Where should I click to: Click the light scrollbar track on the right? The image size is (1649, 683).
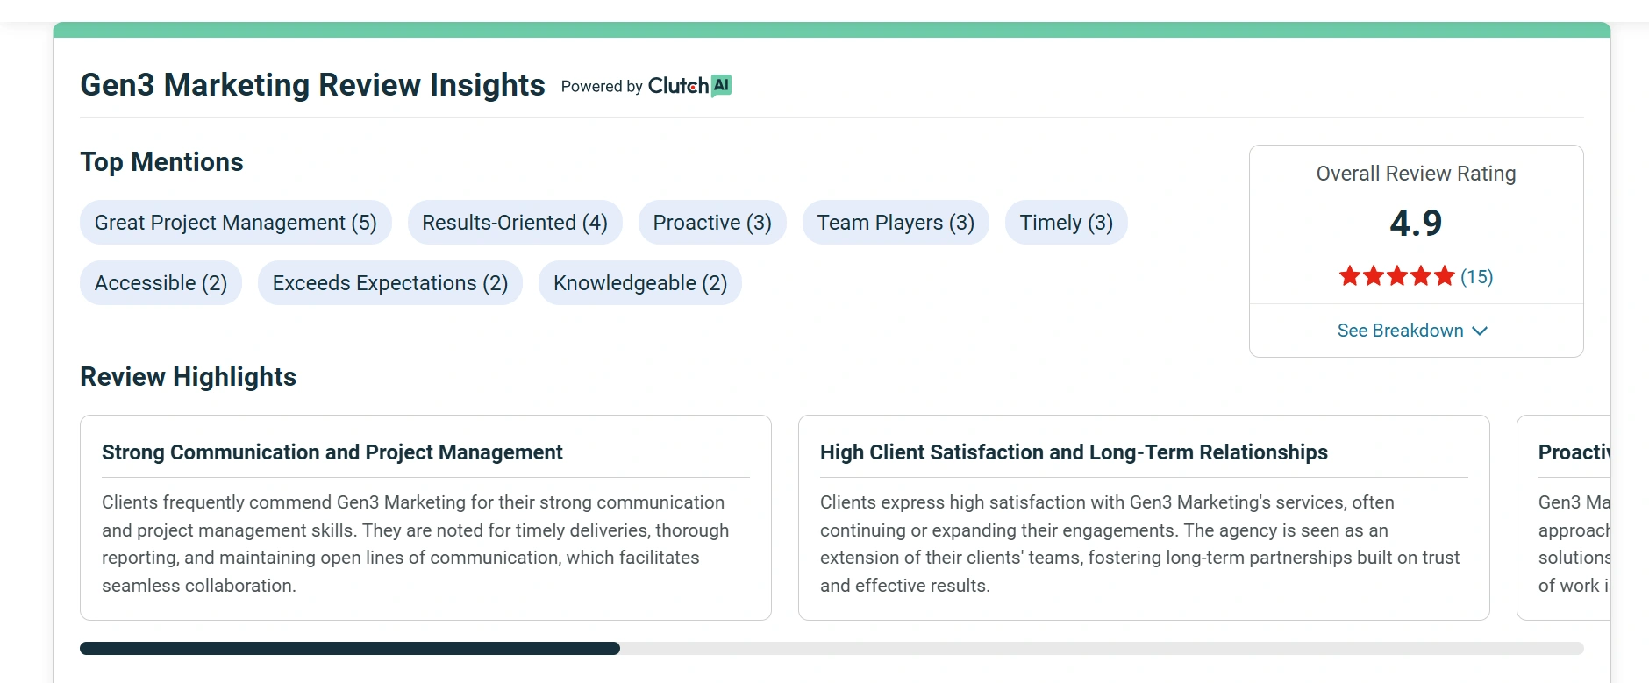pyautogui.click(x=1102, y=649)
